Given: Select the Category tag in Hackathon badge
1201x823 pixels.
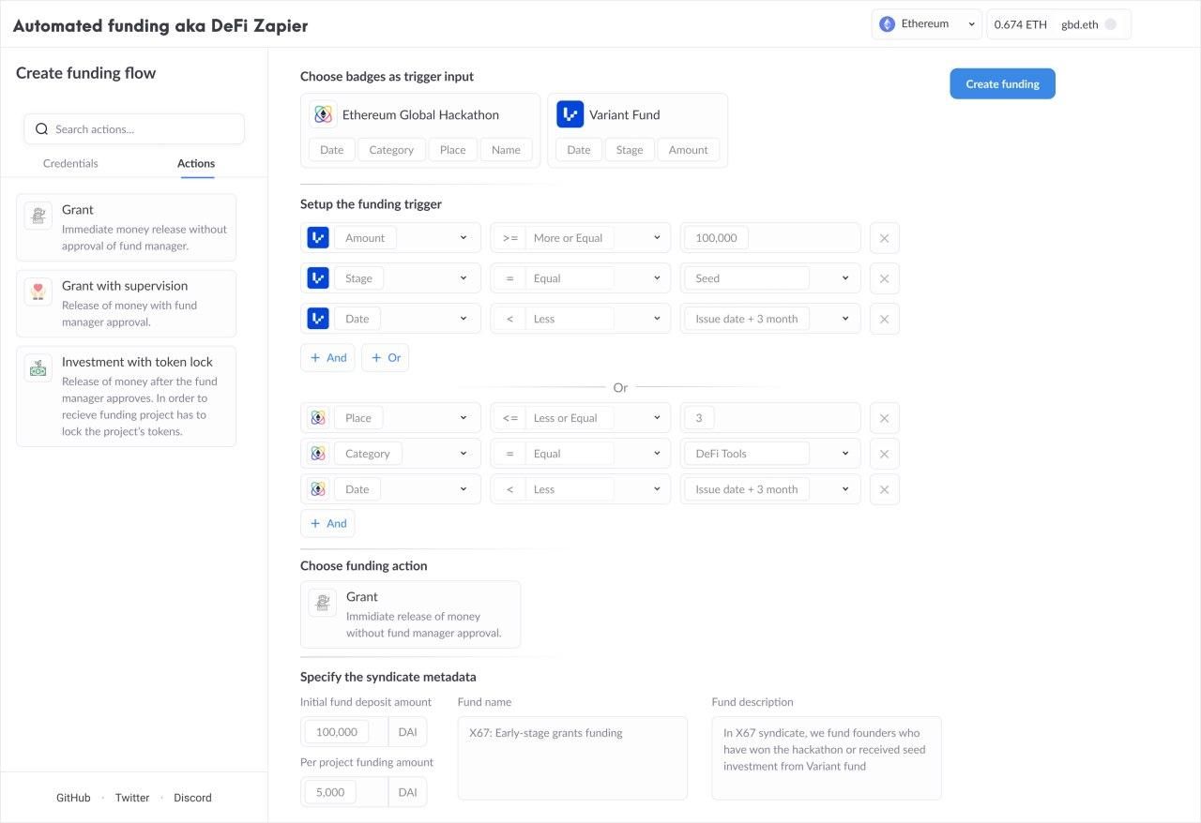Looking at the screenshot, I should (391, 150).
